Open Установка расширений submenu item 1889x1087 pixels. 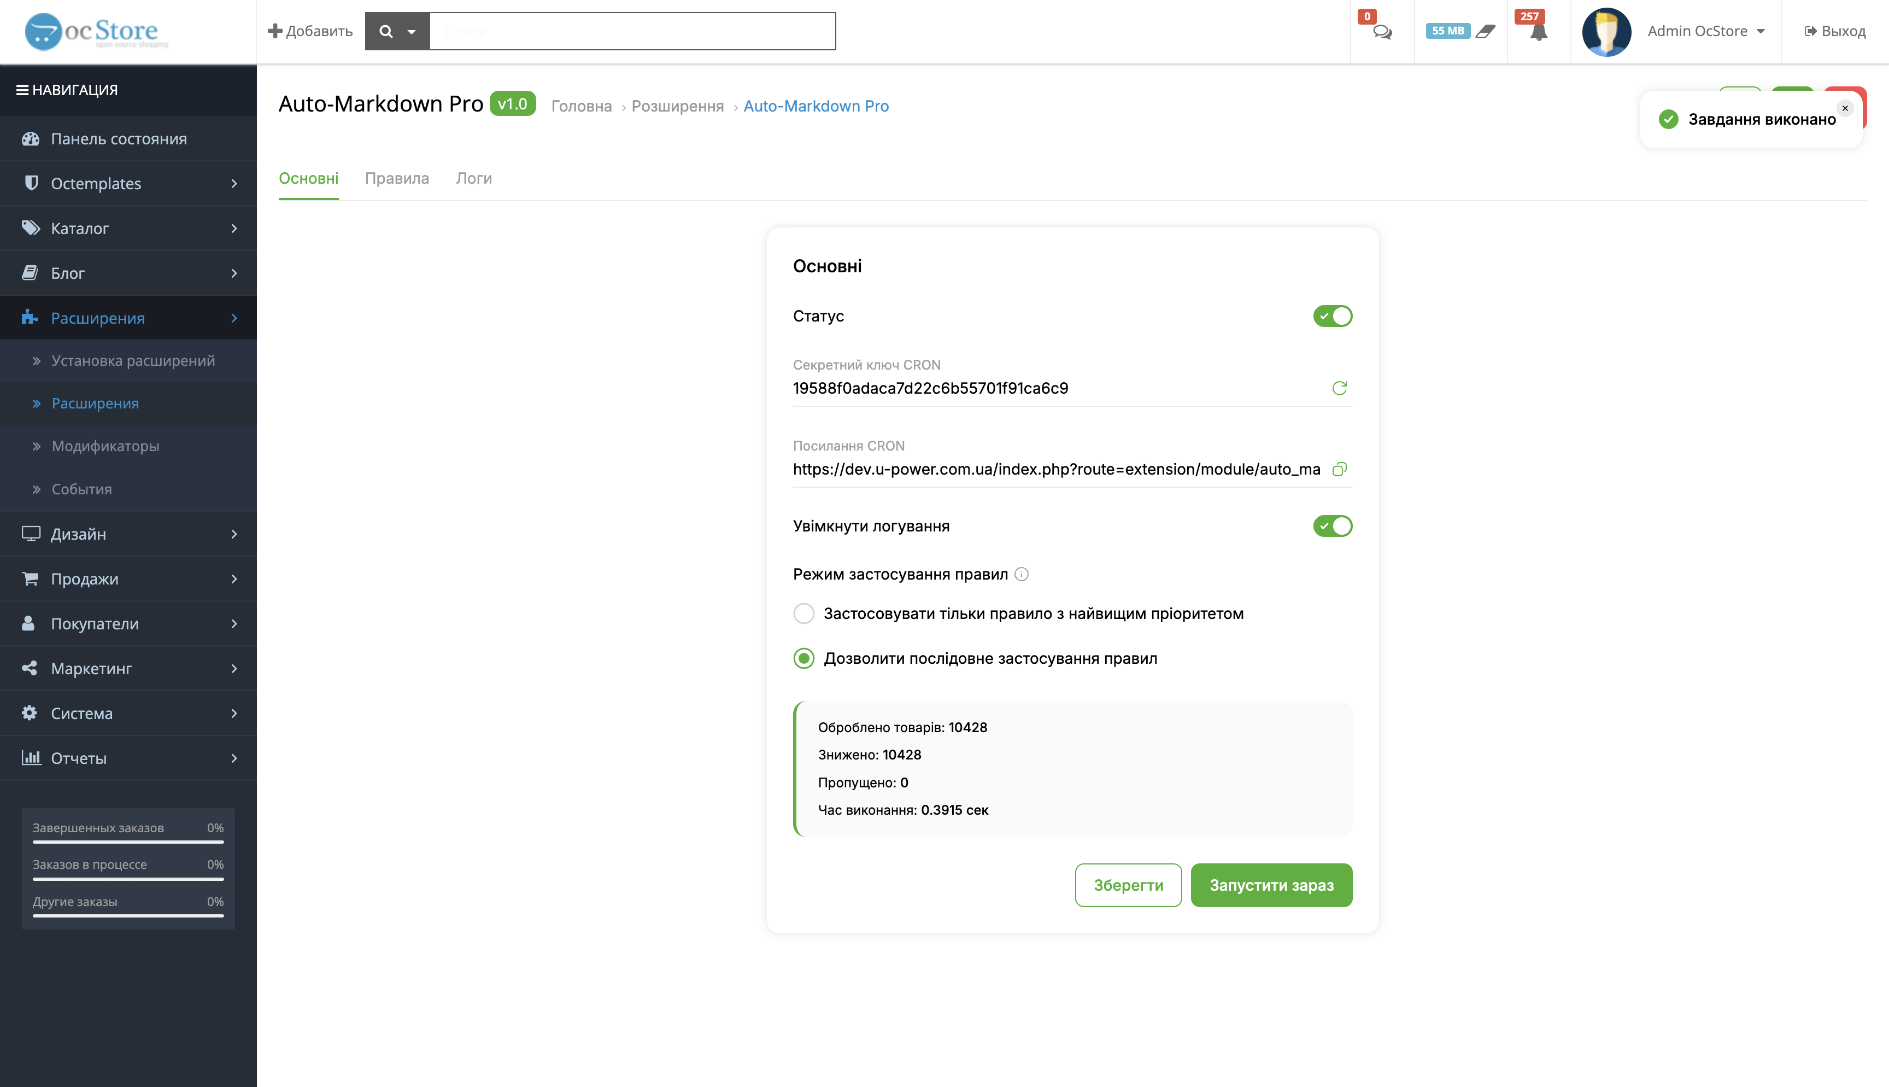[x=128, y=360]
